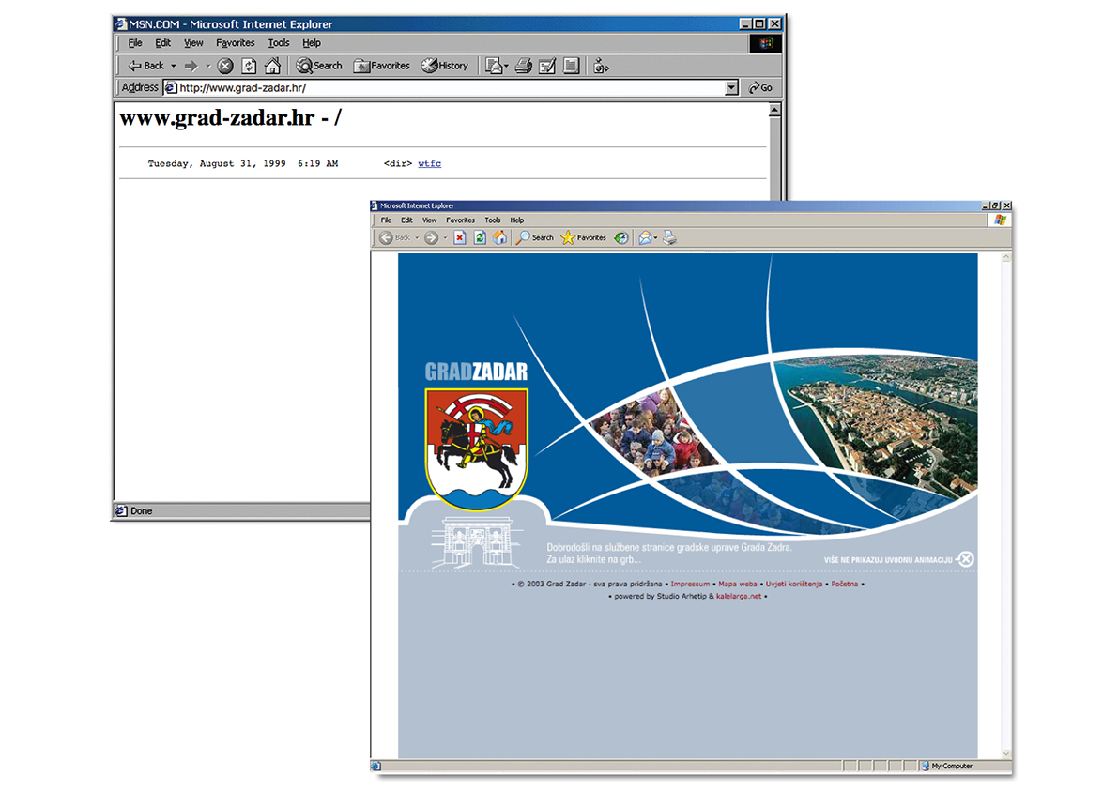Click the Print icon on the back window toolbar

pos(523,65)
